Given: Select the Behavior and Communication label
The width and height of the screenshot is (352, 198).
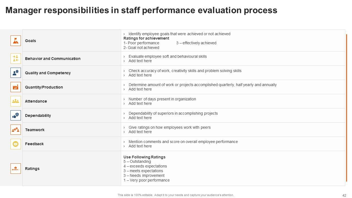Looking at the screenshot, I should pos(53,59).
